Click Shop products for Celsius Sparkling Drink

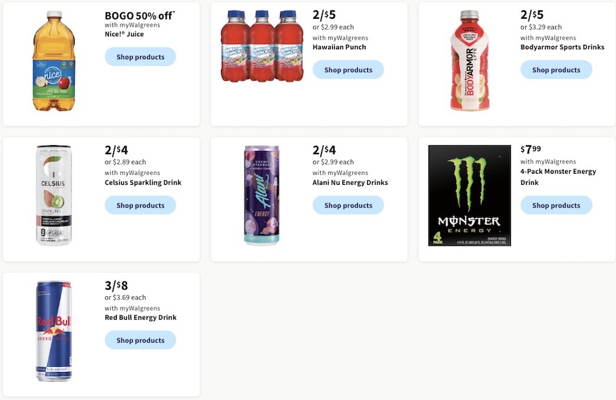(x=140, y=205)
